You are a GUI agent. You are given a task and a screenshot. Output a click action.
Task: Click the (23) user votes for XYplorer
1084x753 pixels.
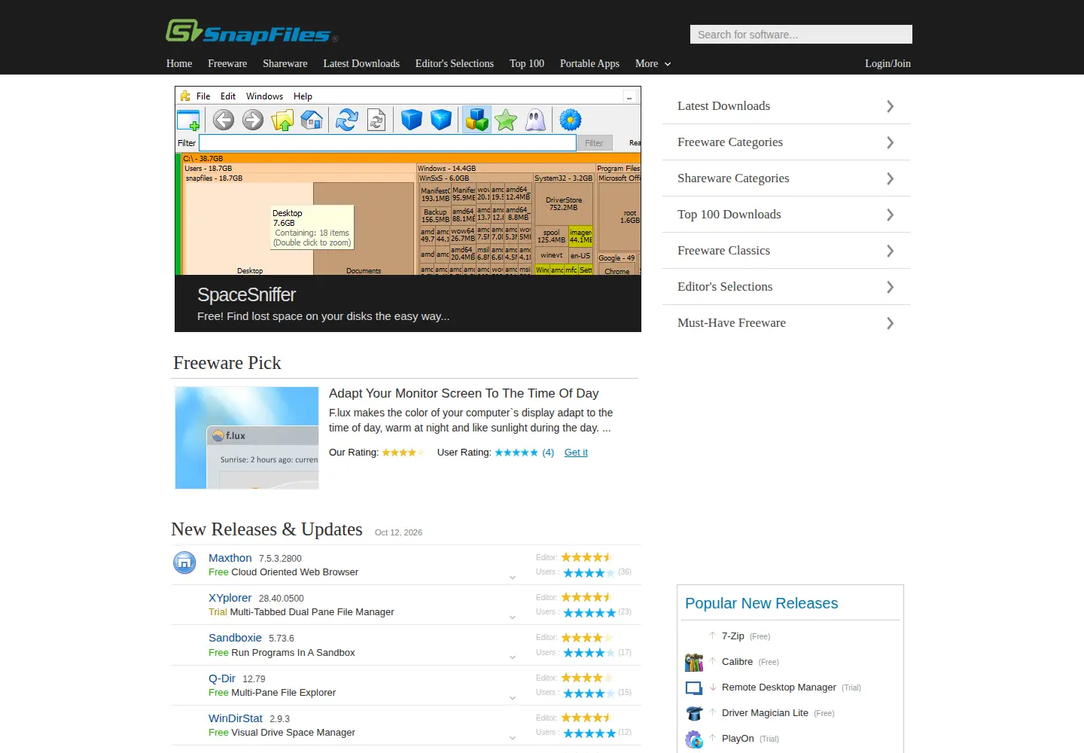tap(625, 612)
